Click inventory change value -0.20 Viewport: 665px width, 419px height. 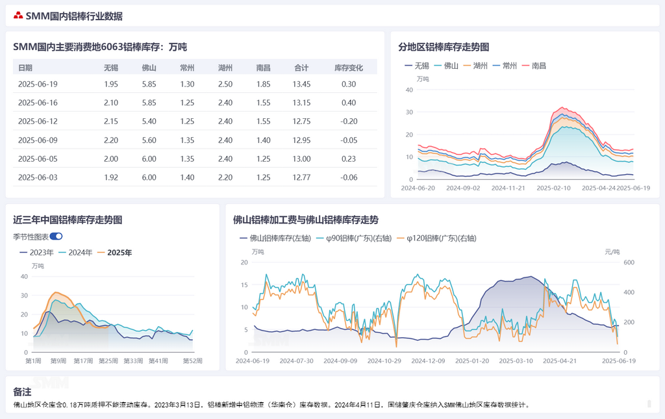(x=349, y=121)
